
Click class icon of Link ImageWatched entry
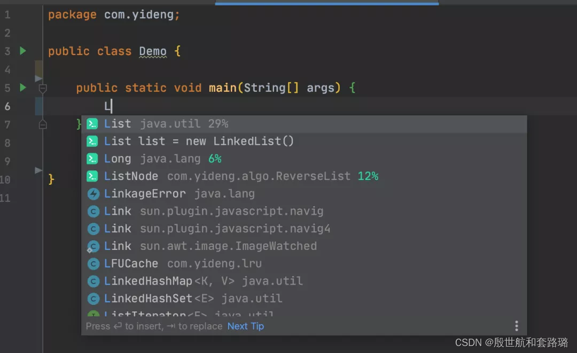93,246
